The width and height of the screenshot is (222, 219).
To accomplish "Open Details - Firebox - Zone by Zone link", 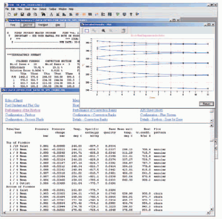I will 161,120.
